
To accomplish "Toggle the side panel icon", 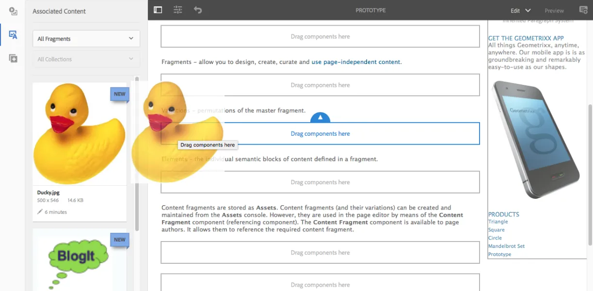I will tap(158, 10).
